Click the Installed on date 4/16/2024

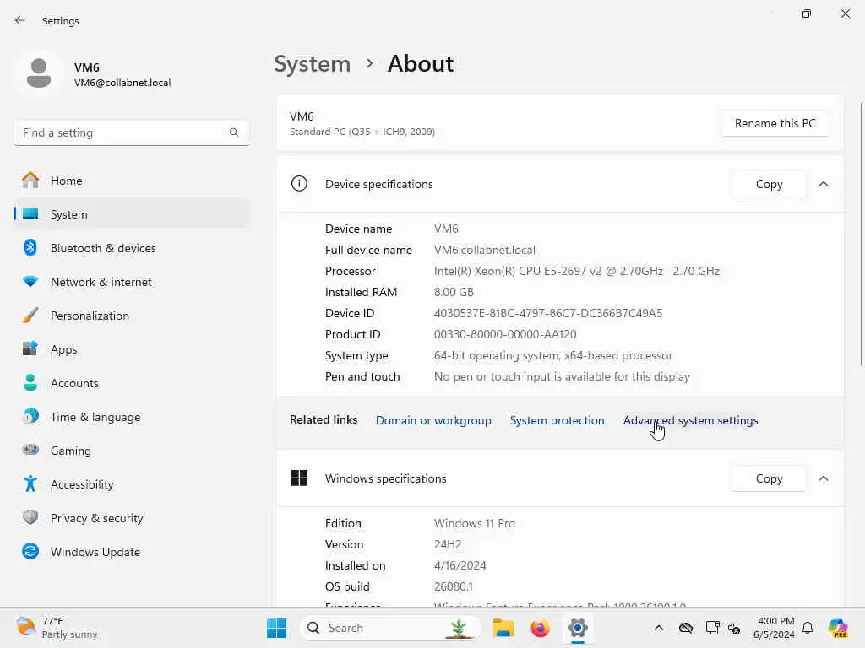point(460,565)
